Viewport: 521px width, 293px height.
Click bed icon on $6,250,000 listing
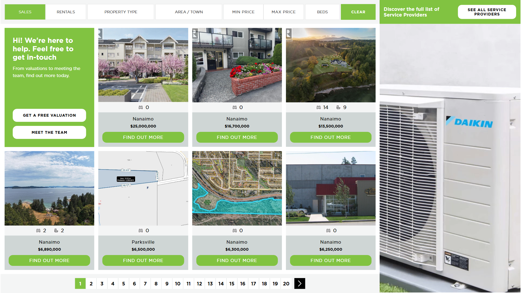point(328,231)
